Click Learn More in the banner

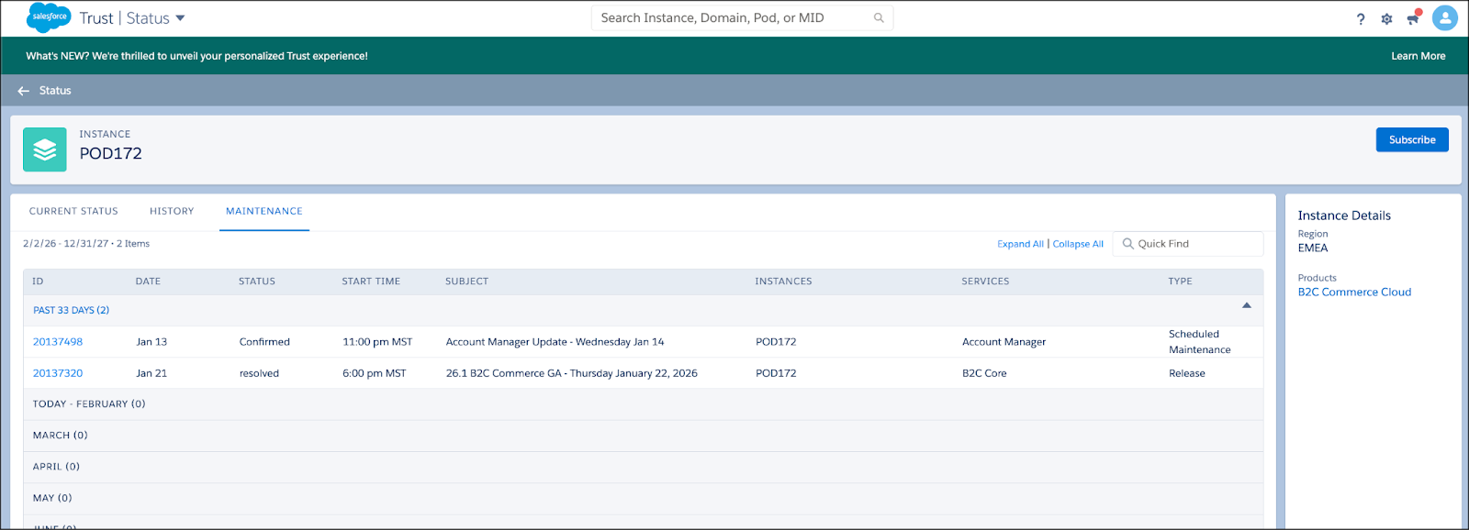pos(1419,56)
